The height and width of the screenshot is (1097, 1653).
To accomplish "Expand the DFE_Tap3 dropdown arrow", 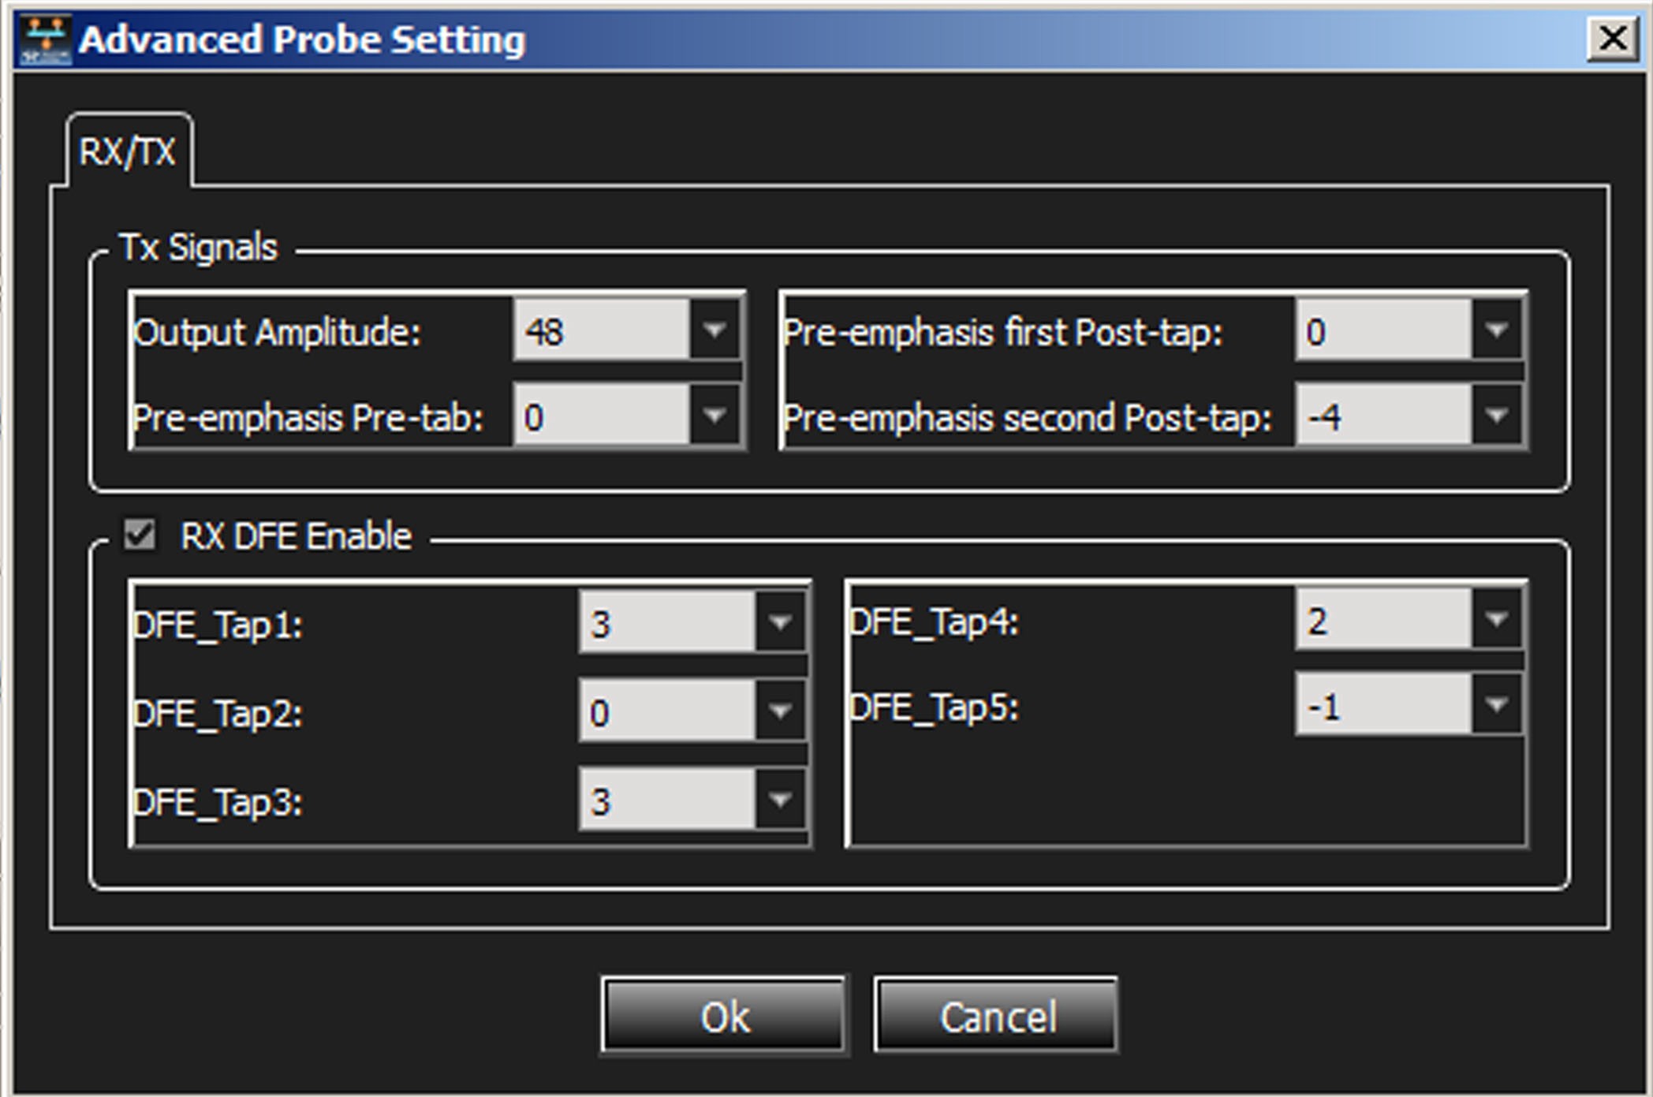I will pos(780,800).
